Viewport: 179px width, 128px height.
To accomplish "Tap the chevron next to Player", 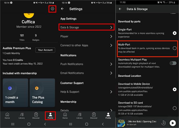I will [111, 36].
